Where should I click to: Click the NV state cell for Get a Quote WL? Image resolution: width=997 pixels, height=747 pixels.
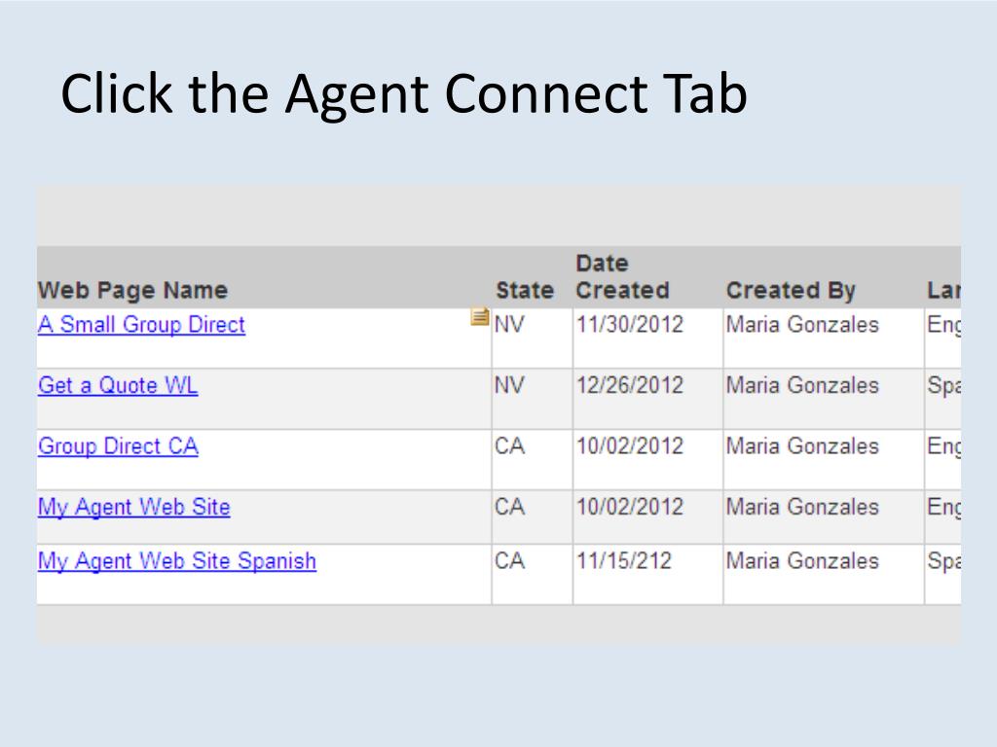tap(509, 385)
